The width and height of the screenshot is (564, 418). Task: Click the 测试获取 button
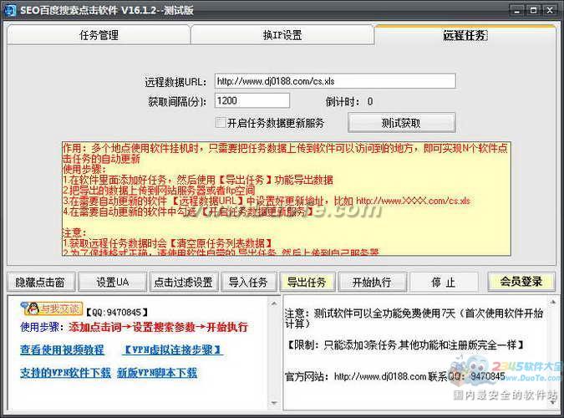pyautogui.click(x=401, y=123)
